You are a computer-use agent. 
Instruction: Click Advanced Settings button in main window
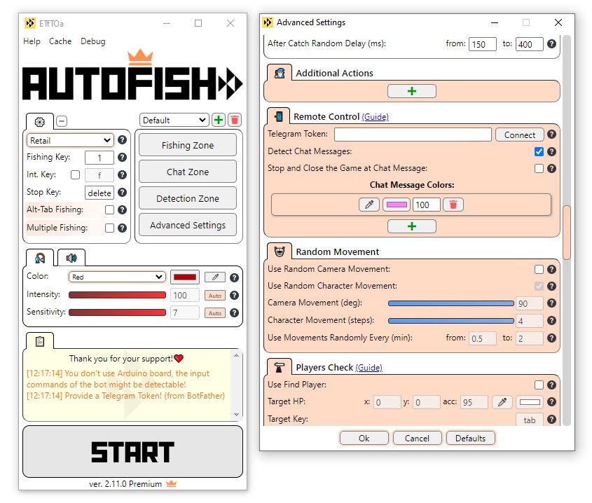(x=188, y=225)
